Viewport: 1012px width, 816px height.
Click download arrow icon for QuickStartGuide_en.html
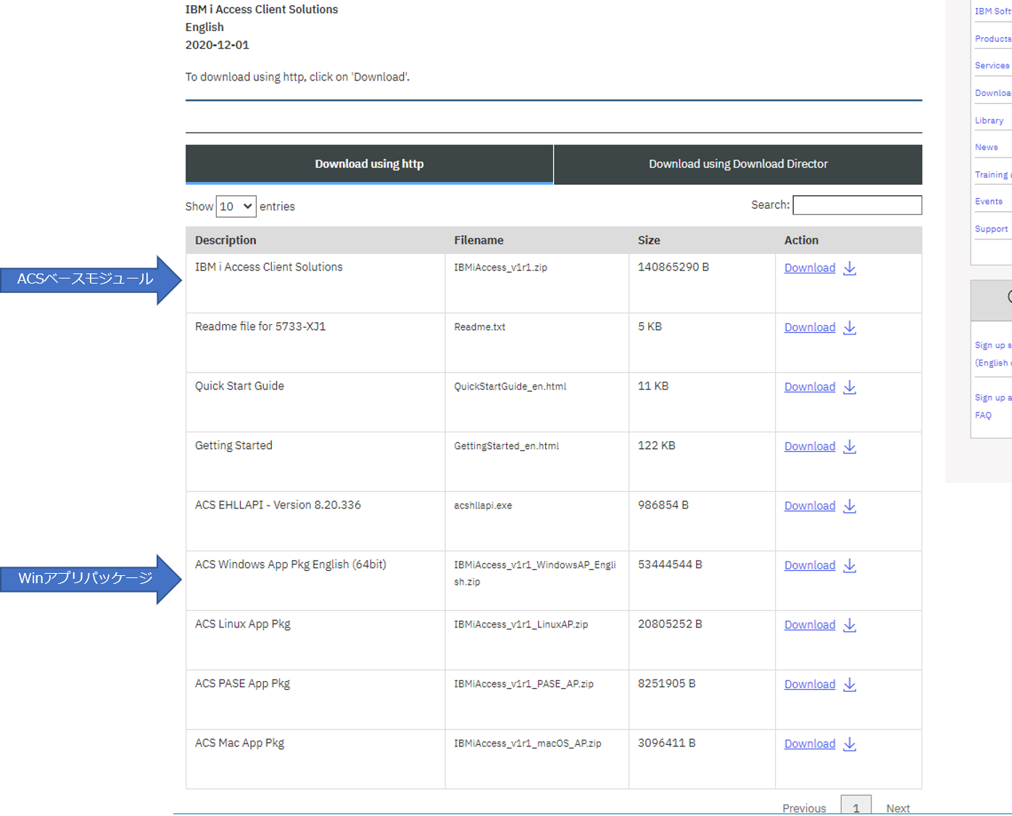click(x=850, y=387)
